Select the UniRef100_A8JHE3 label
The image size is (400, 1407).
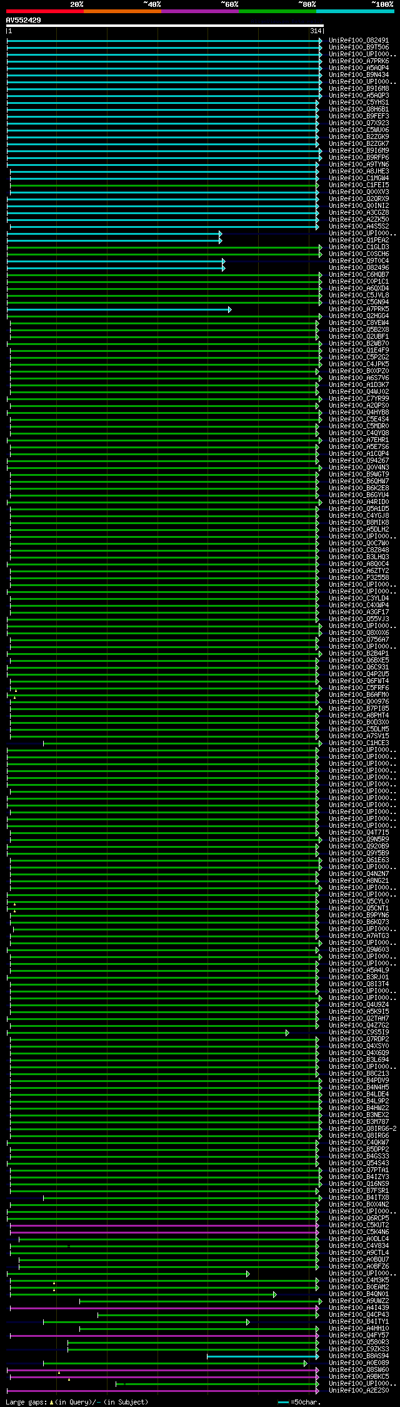point(359,172)
